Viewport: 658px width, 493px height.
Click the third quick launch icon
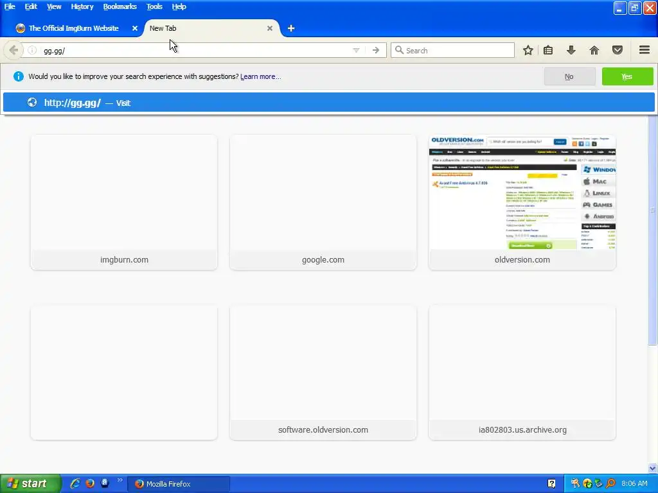pyautogui.click(x=105, y=483)
